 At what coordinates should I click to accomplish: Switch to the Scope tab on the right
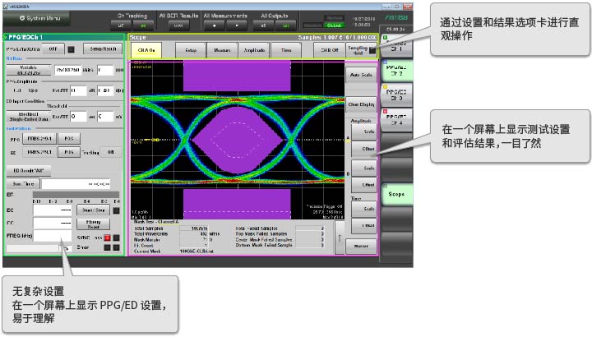(x=396, y=194)
